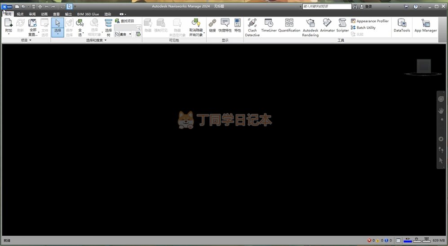Image resolution: width=448 pixels, height=246 pixels.
Task: Click the selection inspector icon beside 集合
Action: (138, 34)
